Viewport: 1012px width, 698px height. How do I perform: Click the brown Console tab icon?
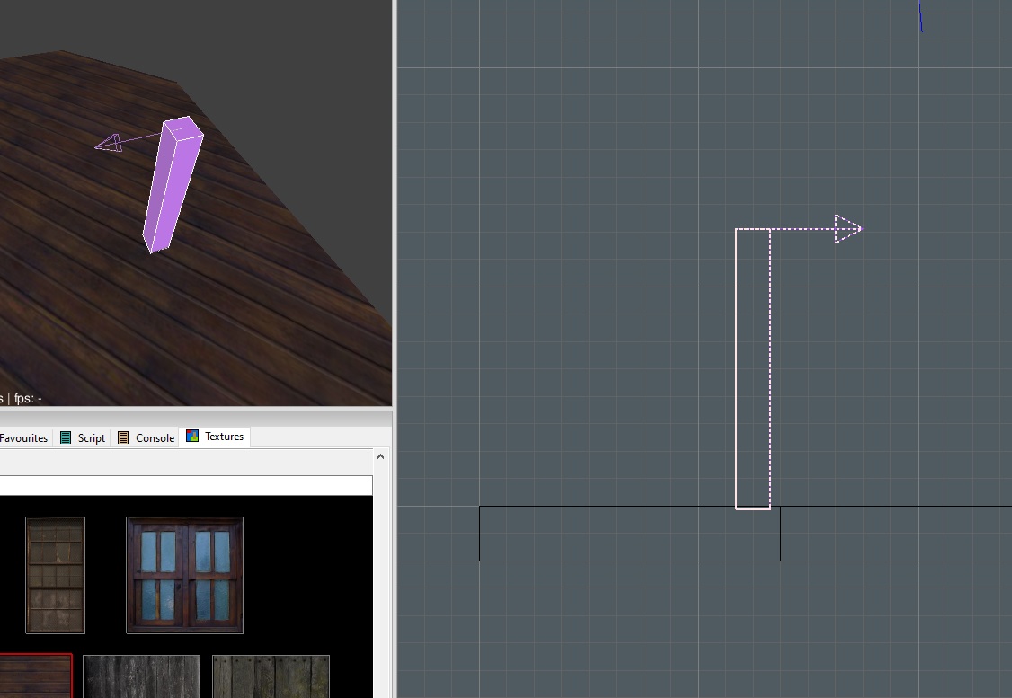pyautogui.click(x=124, y=437)
